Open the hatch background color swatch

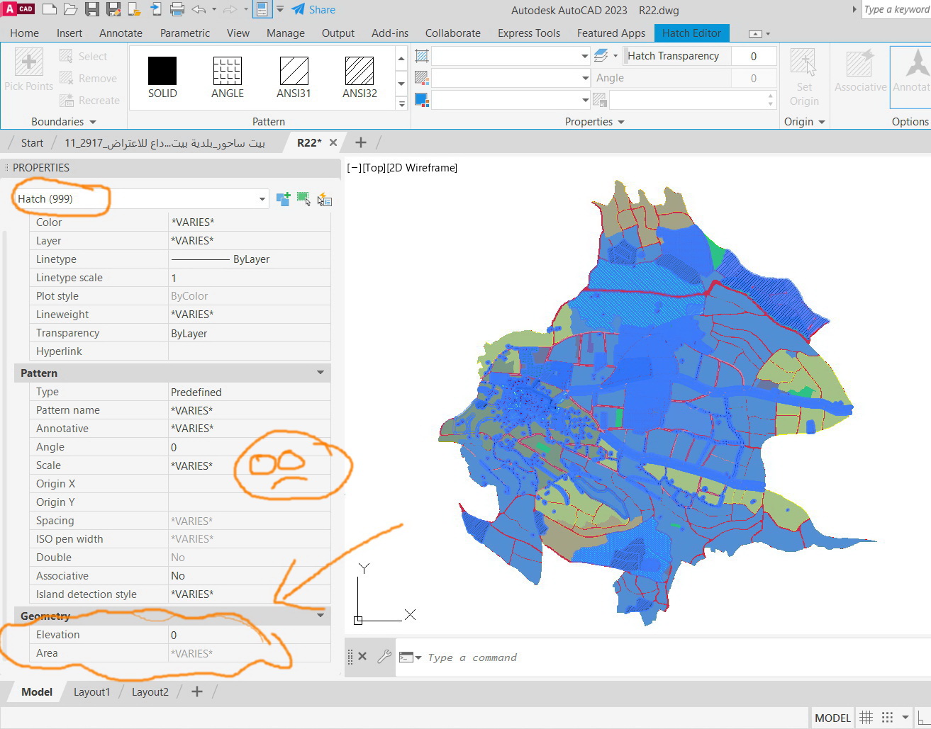tap(422, 100)
